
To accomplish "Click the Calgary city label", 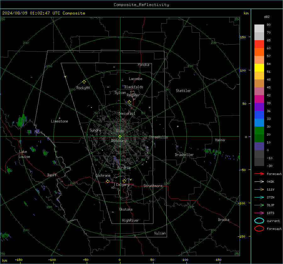I will [123, 185].
